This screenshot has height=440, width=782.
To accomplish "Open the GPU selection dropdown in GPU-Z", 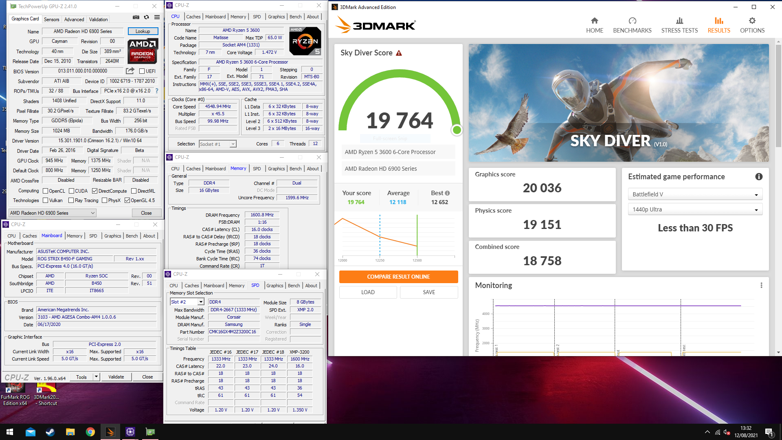I will (53, 213).
